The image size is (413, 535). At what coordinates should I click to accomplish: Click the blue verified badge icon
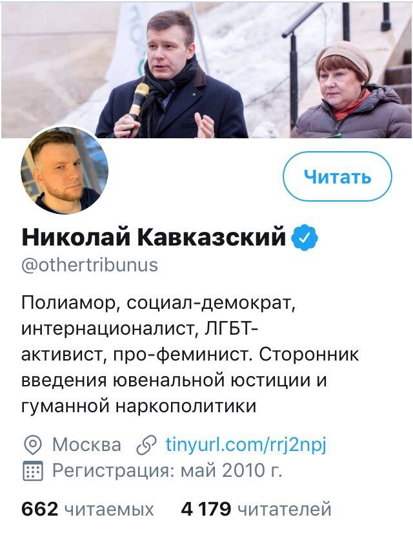click(305, 238)
